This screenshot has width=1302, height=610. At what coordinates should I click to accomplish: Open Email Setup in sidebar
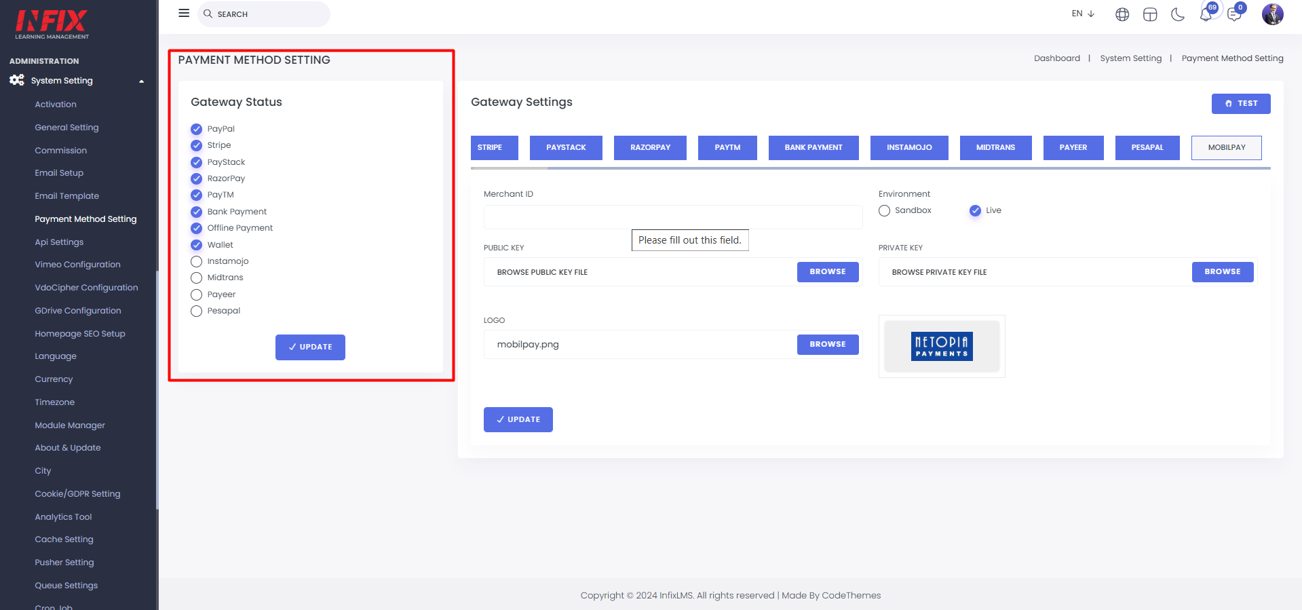(59, 173)
